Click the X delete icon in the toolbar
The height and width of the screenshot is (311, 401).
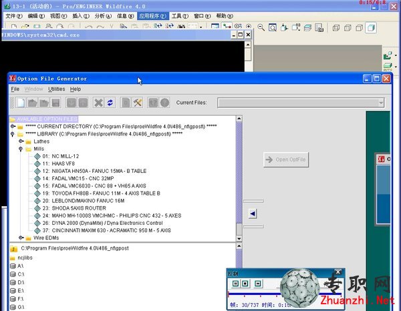98,103
